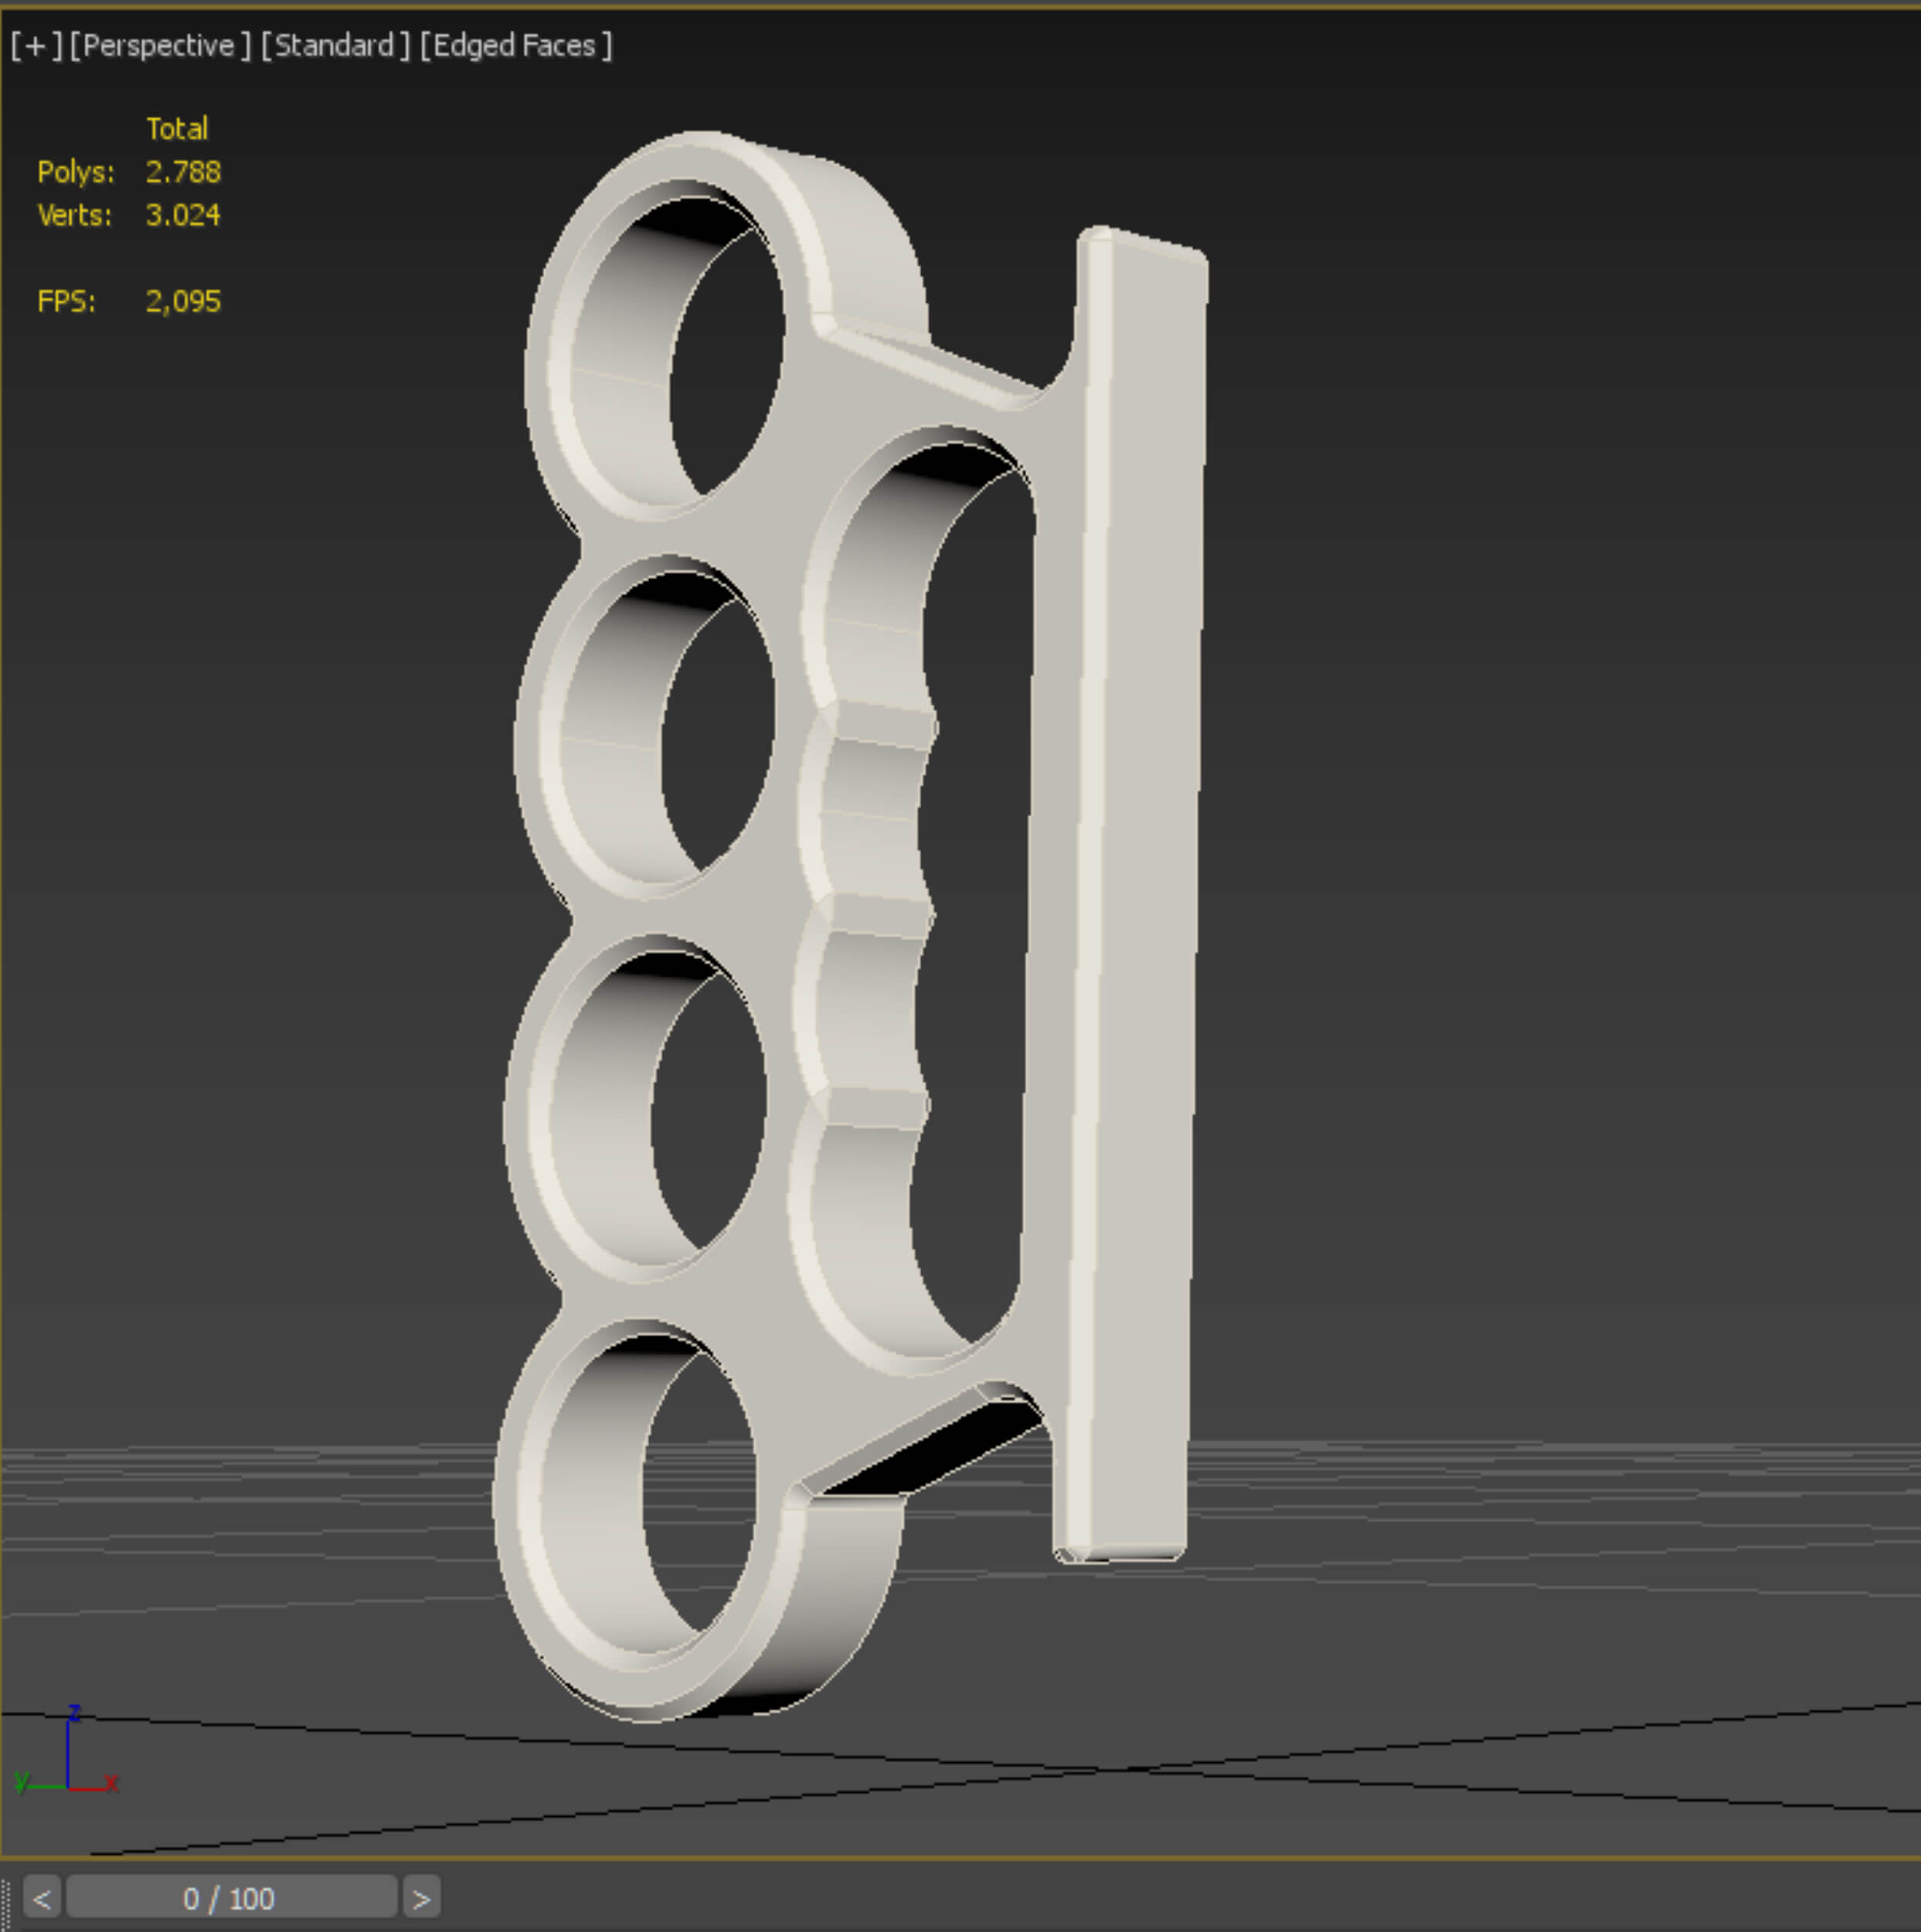Click the previous frame arrow on time slider

point(42,1897)
